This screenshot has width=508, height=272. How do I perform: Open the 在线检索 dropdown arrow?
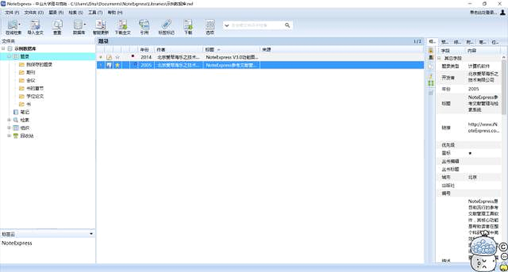(x=19, y=25)
